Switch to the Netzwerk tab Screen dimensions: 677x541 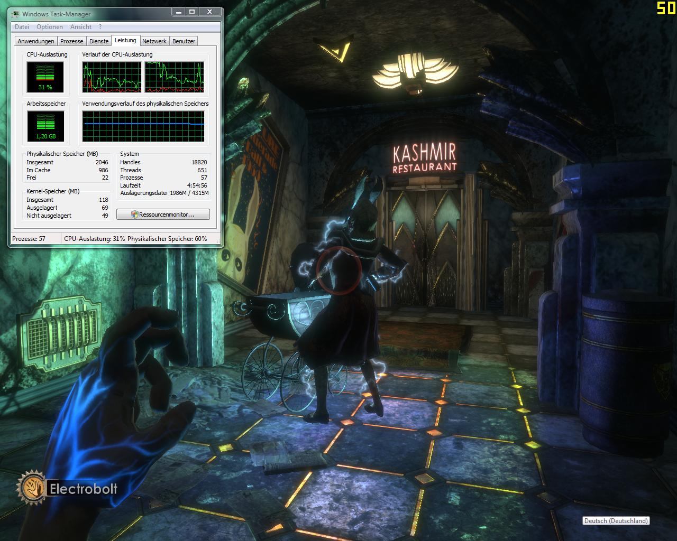click(154, 41)
